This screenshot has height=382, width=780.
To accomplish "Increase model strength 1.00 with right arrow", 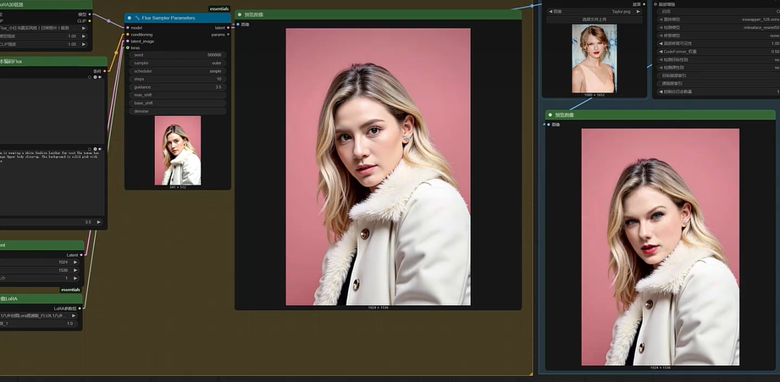I will click(83, 36).
